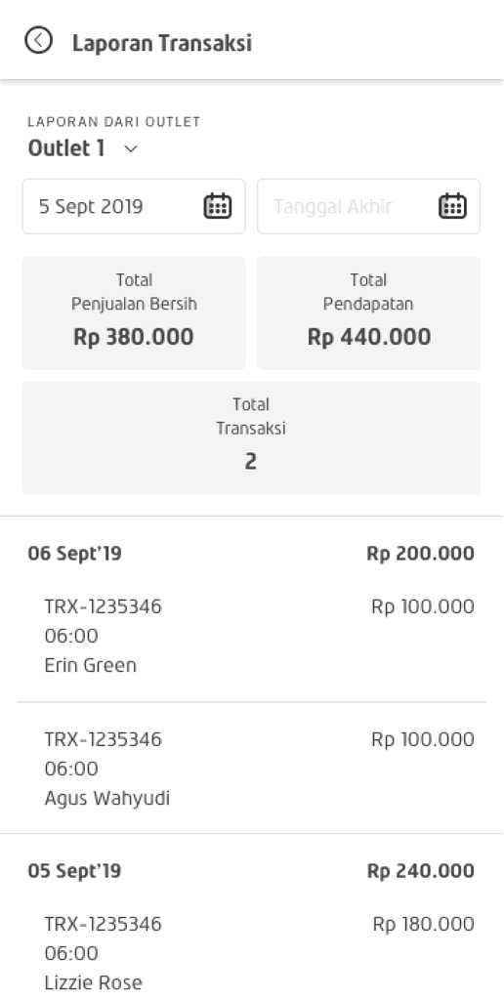Viewport: 504px width, 1000px height.
Task: Open Total Pendapatan card
Action: (369, 313)
